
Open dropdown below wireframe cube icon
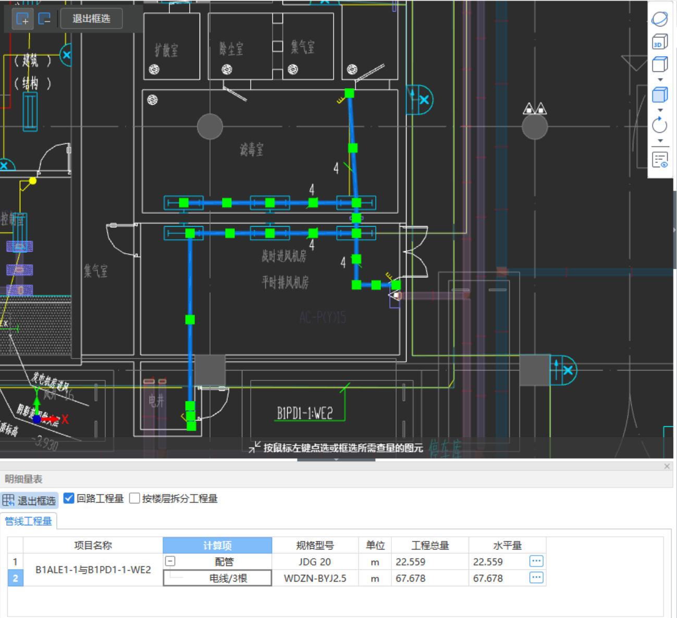click(x=660, y=80)
